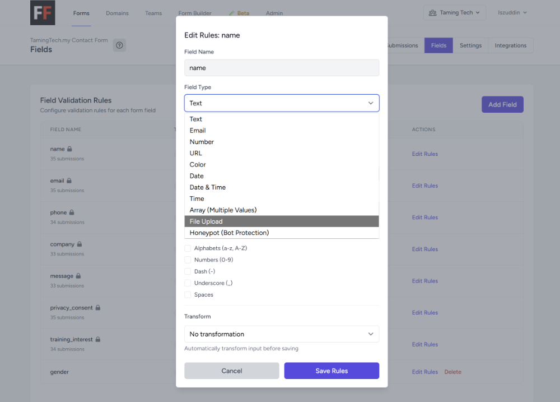Click the lock icon beside the name field
The width and height of the screenshot is (560, 402).
coord(69,149)
